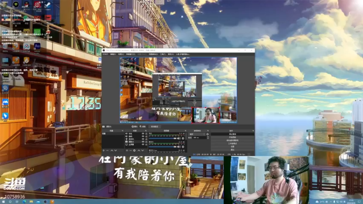The height and width of the screenshot is (204, 363).
Task: Open the Edit menu in OBS
Action: [x=113, y=54]
